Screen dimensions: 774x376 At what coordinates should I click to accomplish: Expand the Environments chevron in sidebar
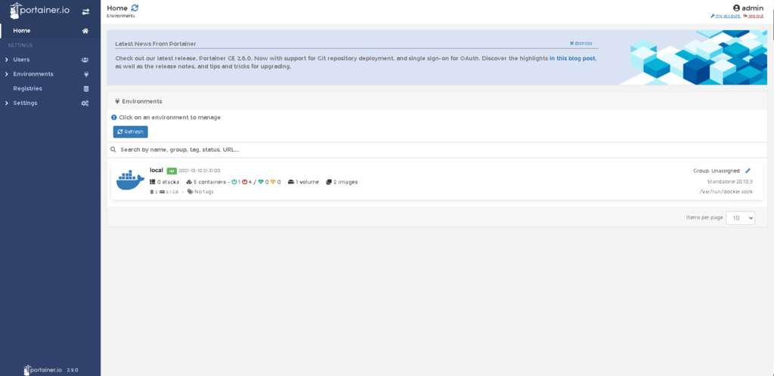(6, 75)
